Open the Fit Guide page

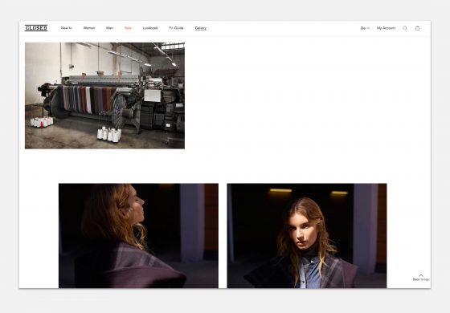click(176, 28)
